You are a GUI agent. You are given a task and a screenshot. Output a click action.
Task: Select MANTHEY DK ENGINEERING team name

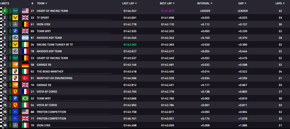55,78
